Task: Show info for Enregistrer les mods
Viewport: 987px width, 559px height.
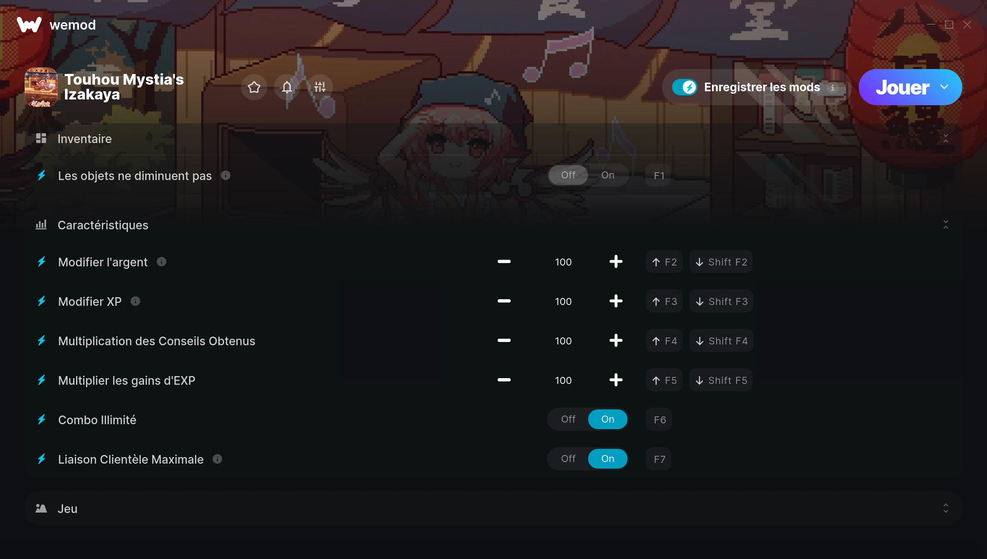Action: click(832, 88)
